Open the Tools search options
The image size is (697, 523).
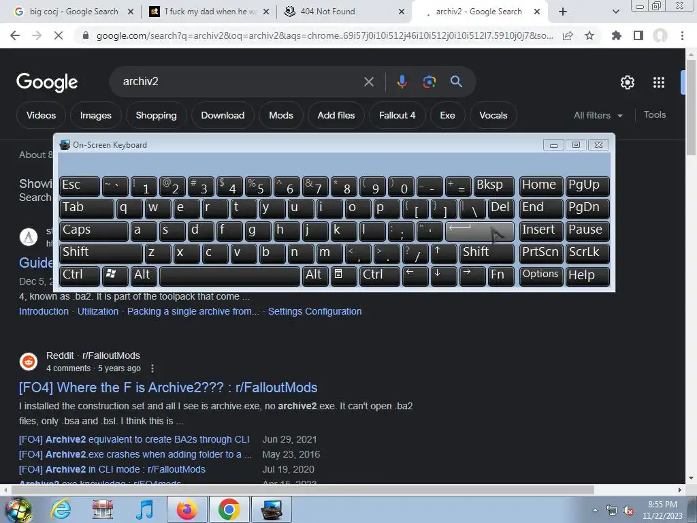point(655,114)
